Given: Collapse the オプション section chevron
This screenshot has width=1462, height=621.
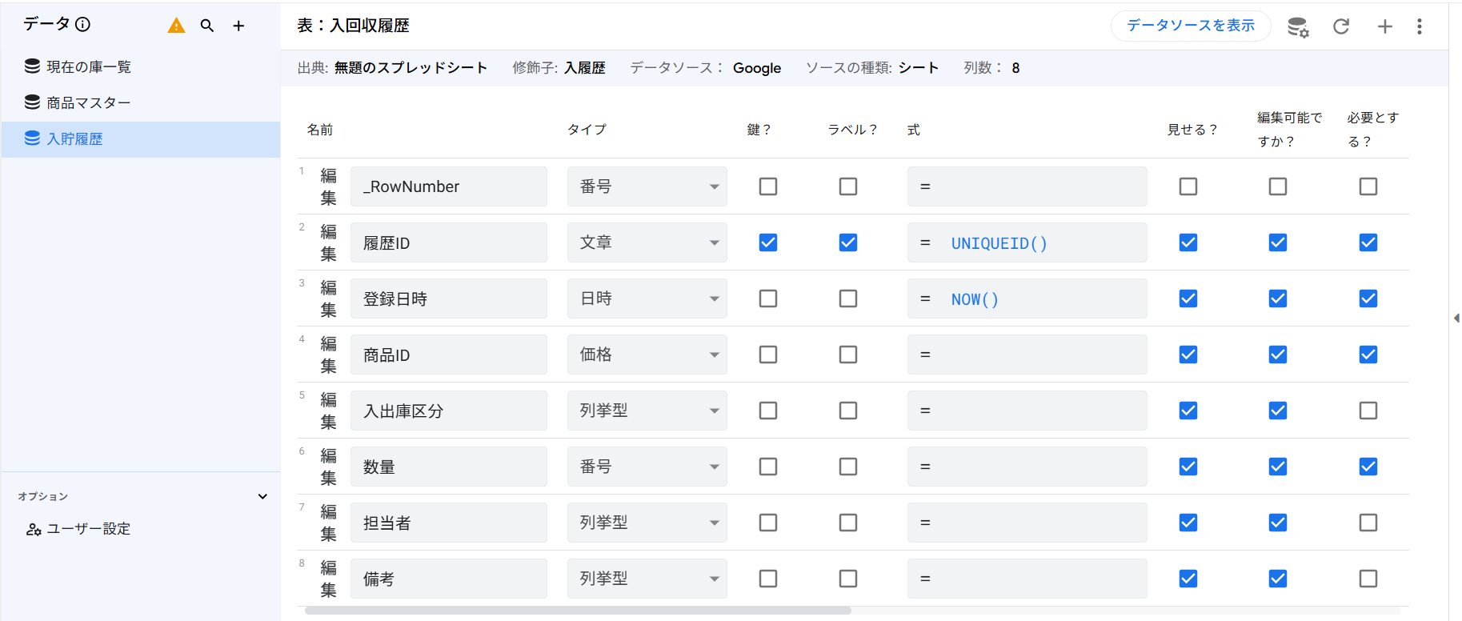Looking at the screenshot, I should (x=262, y=496).
